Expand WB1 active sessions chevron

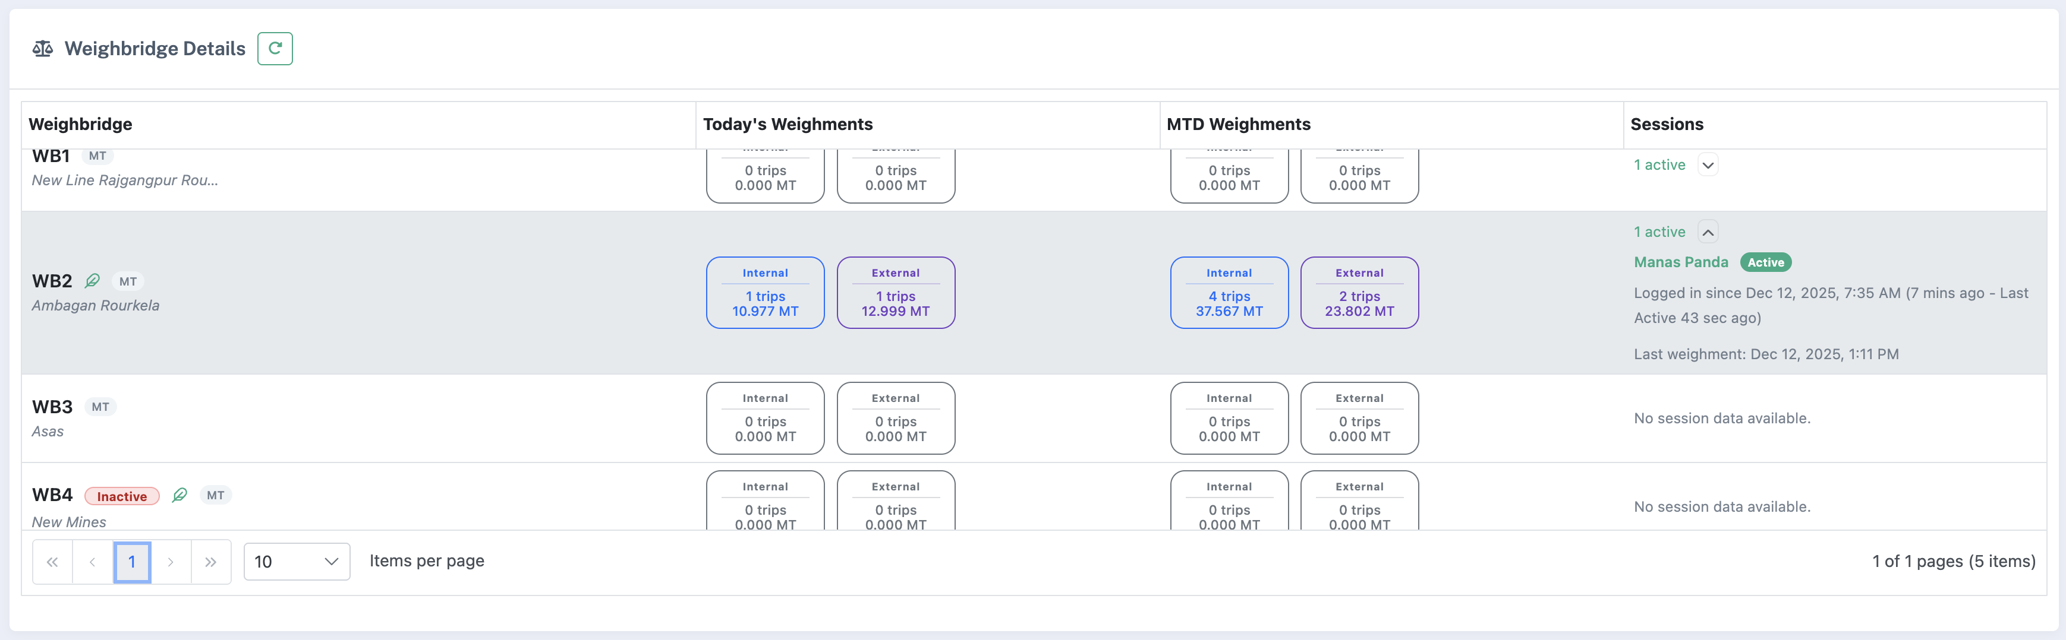(1708, 165)
